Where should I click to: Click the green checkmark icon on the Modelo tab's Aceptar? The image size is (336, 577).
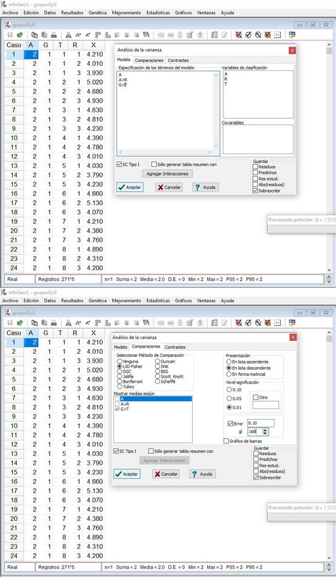[x=121, y=187]
